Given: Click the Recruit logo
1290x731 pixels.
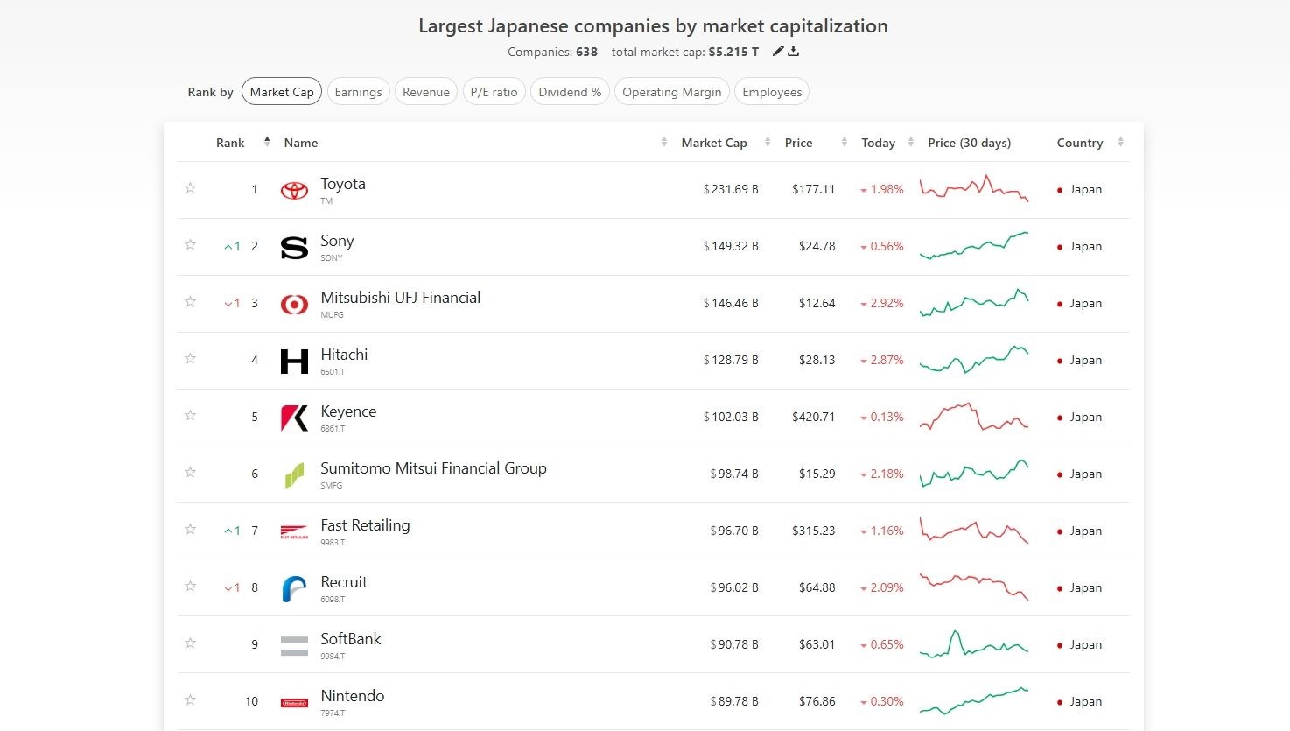Looking at the screenshot, I should coord(294,588).
